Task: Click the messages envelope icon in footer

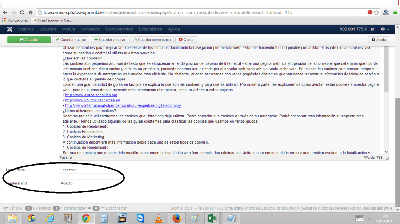Action: 89,208
